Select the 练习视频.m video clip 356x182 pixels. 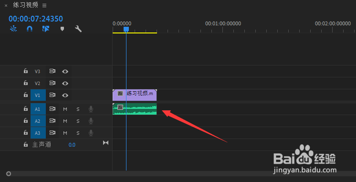coord(135,95)
